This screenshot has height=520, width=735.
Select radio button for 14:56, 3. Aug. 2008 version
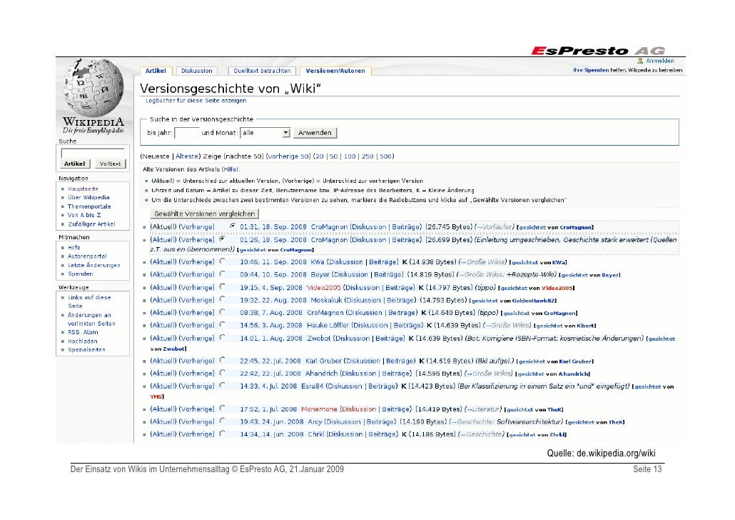pos(222,325)
